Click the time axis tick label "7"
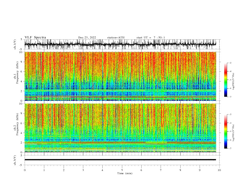 (161, 170)
